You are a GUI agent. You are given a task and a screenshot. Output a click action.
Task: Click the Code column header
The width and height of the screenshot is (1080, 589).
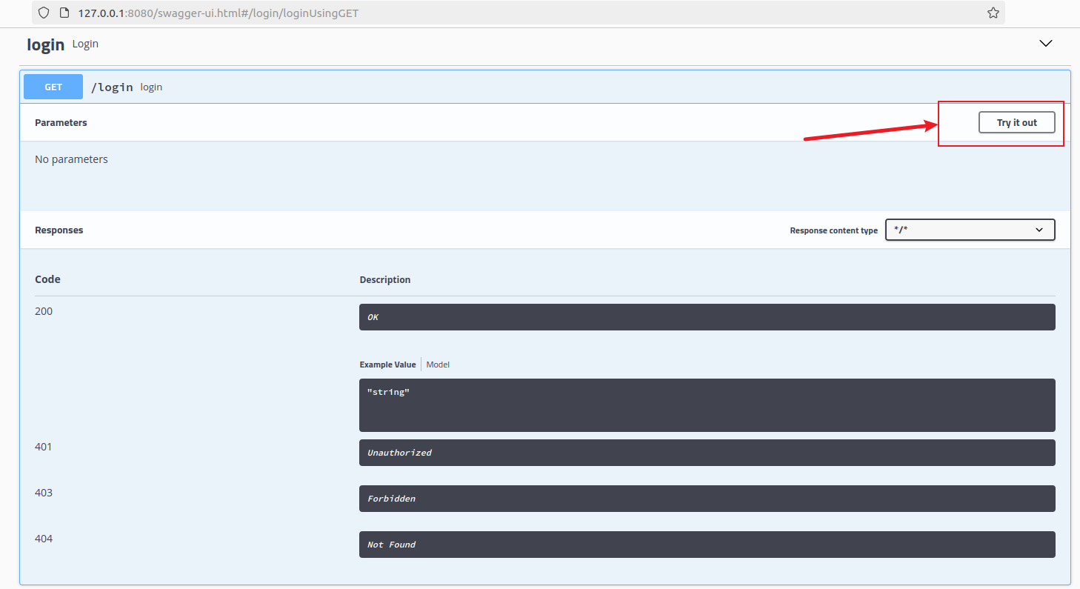(x=47, y=279)
